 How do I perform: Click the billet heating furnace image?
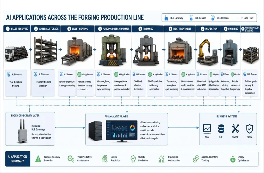77,51
